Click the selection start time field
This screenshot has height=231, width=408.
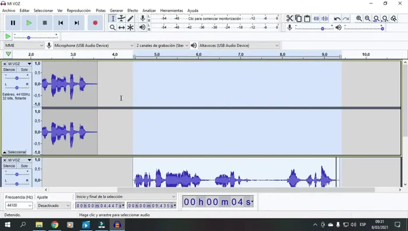coord(100,205)
